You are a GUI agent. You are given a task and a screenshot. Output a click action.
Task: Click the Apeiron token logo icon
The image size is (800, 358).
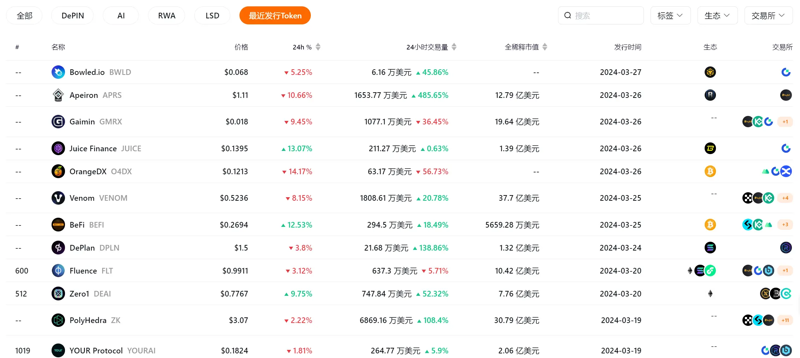[x=58, y=95]
